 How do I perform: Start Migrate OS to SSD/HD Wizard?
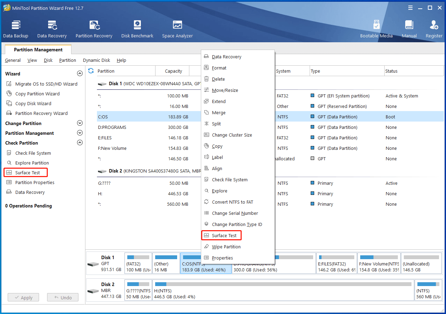pos(42,84)
